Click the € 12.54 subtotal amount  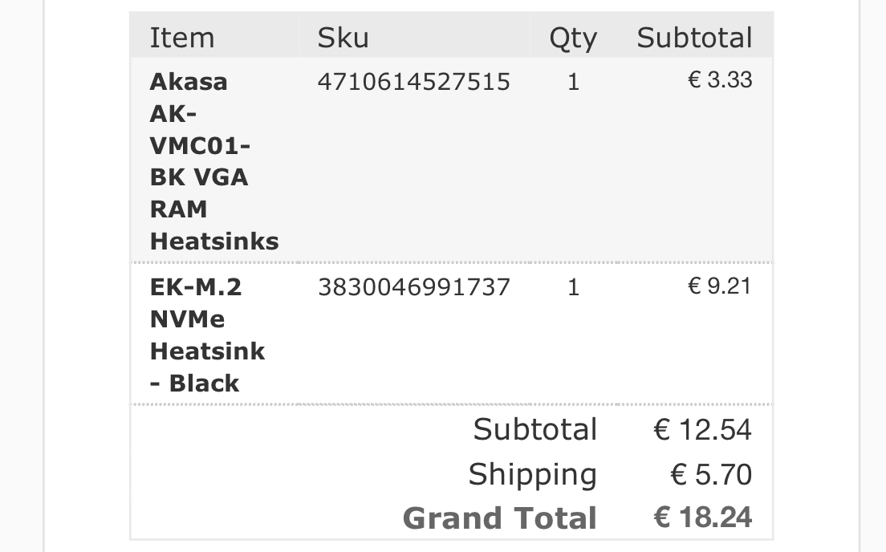click(x=702, y=429)
